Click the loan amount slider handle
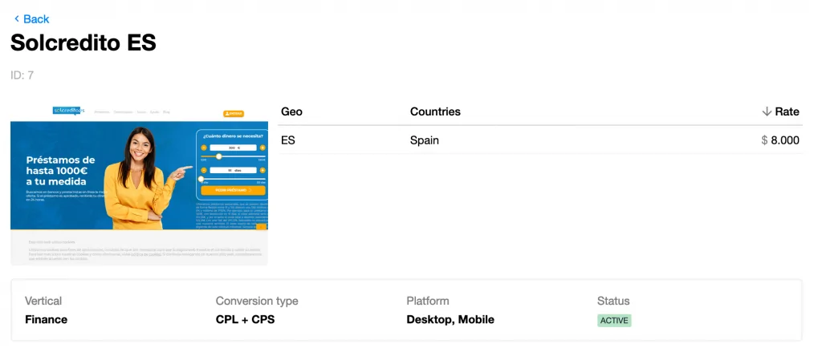The width and height of the screenshot is (822, 352). (x=219, y=156)
